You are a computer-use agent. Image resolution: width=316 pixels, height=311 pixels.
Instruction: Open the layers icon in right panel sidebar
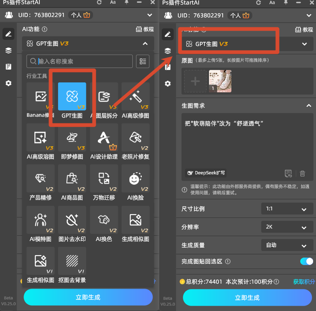(168, 51)
